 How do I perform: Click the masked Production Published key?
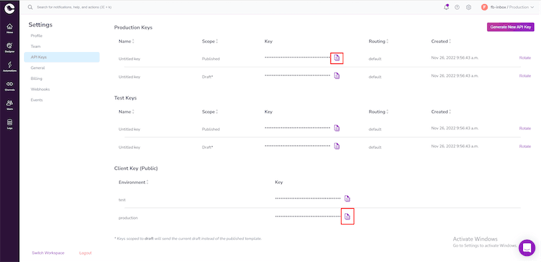click(297, 57)
